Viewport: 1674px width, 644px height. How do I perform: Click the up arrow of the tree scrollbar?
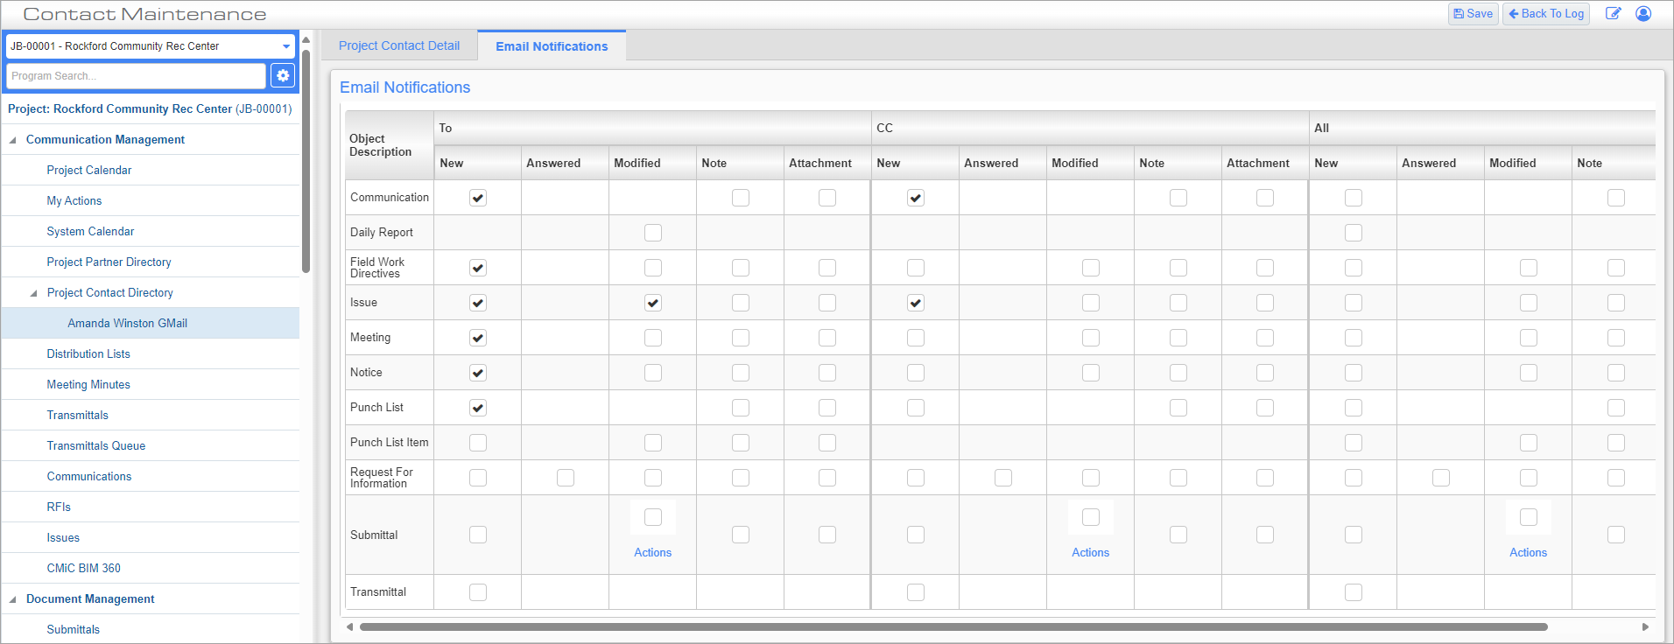[306, 40]
